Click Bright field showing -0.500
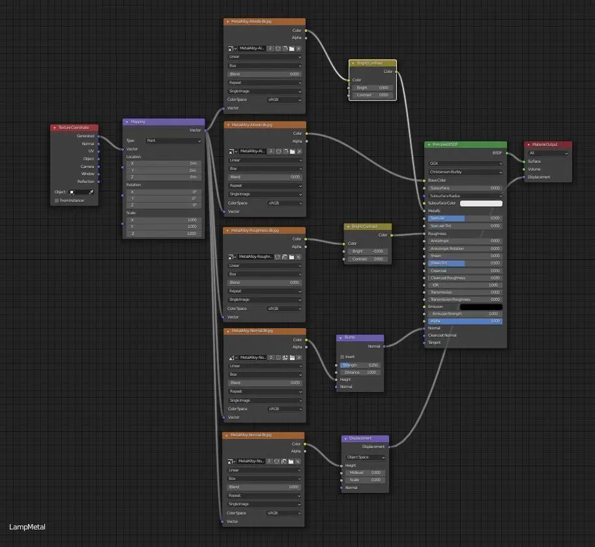The image size is (595, 547). [368, 251]
